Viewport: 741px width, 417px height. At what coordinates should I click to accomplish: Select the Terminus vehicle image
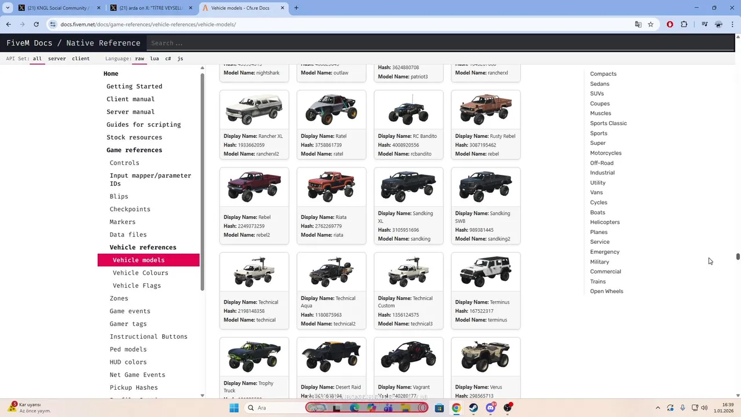[485, 272]
